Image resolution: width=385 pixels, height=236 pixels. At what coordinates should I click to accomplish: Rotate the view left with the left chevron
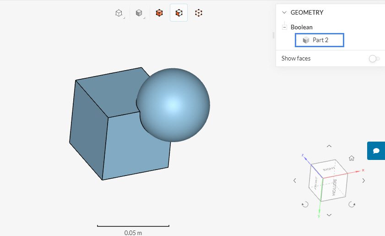(295, 181)
